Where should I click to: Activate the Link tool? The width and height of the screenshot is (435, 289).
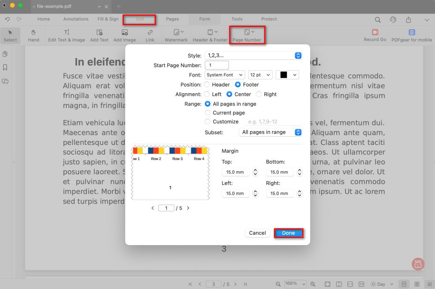[150, 33]
